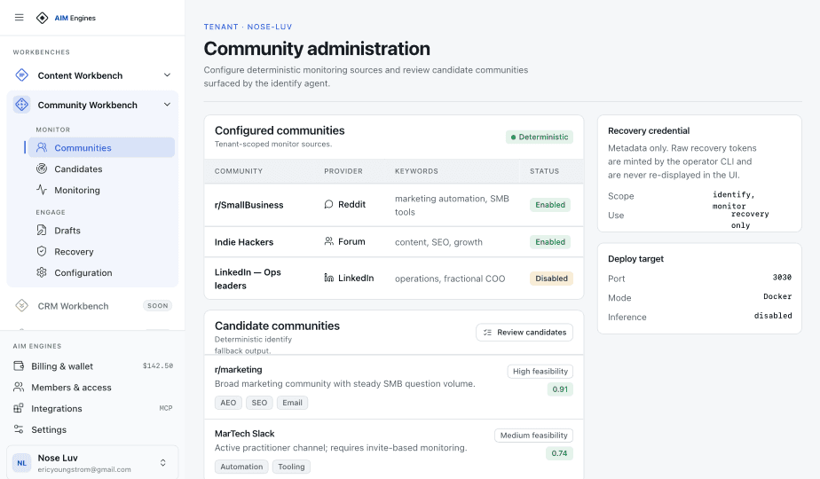Image resolution: width=820 pixels, height=479 pixels.
Task: Click the Enabled status for Indie Hackers
Action: coord(550,241)
